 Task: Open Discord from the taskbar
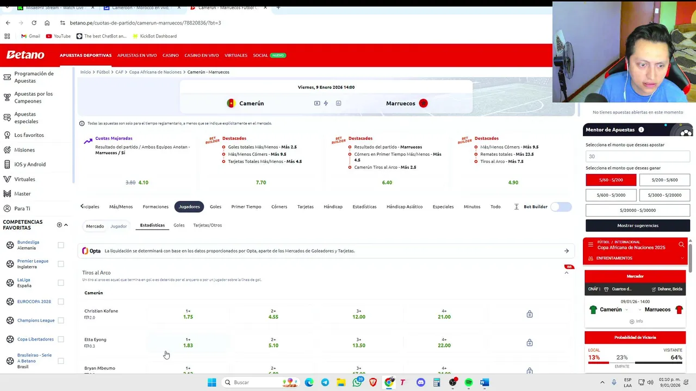point(420,382)
